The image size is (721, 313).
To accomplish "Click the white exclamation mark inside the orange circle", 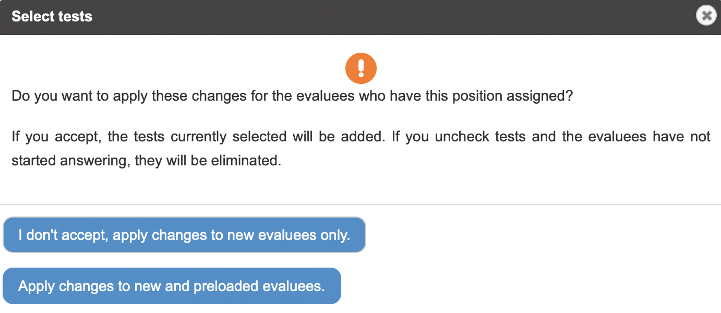I will (x=361, y=68).
